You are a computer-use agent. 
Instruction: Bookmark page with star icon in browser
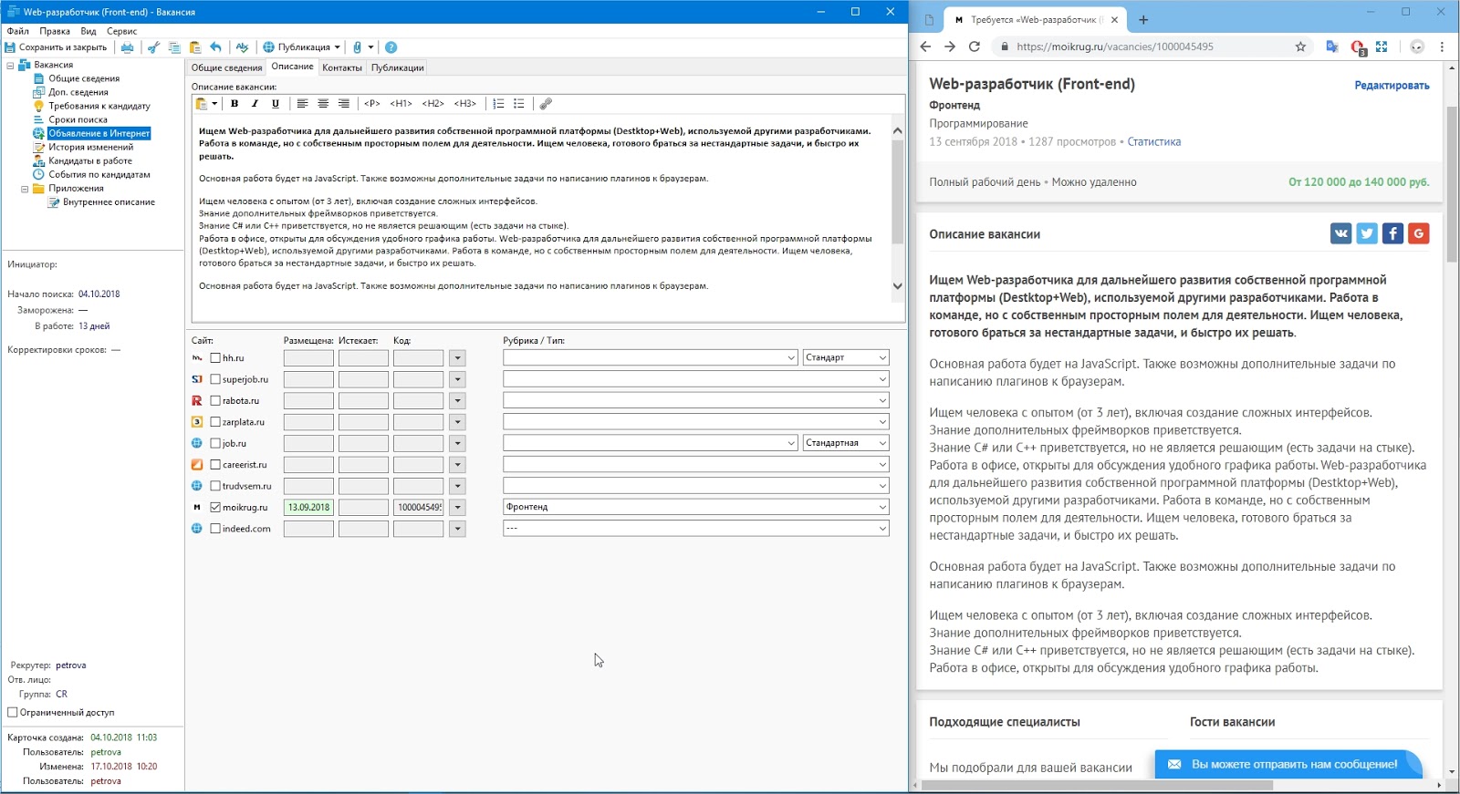pos(1300,46)
